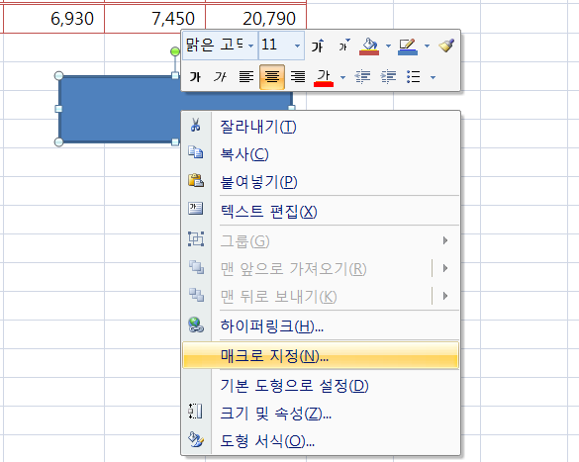579x462 pixels.
Task: Click the edit text icon
Action: coord(196,209)
